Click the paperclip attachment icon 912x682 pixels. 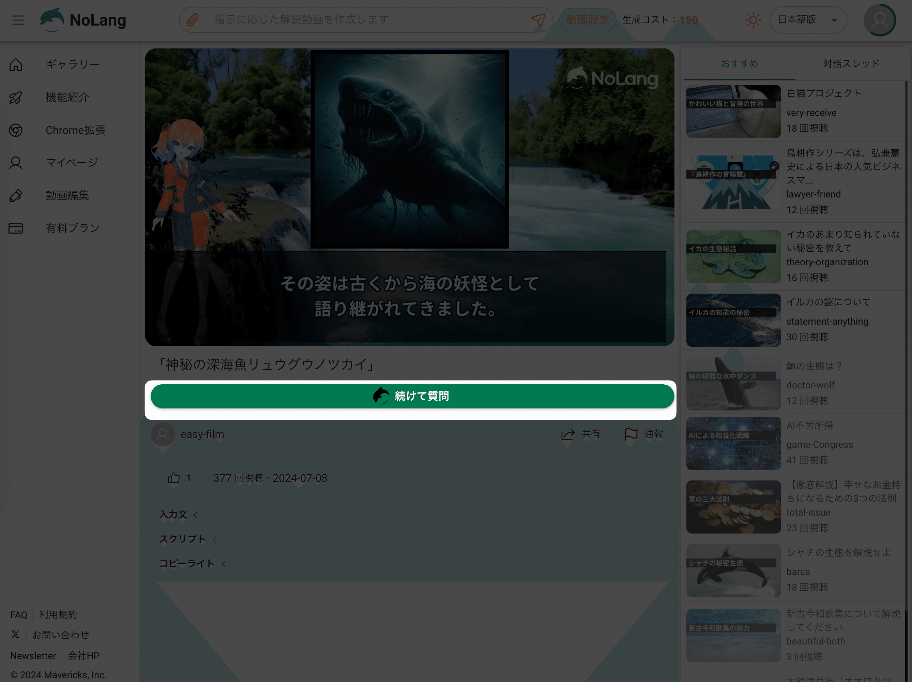pos(193,20)
